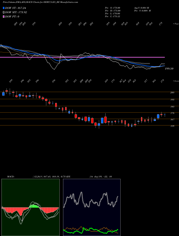Select the 'DOW MT: 173.92' legend text

point(16,13)
